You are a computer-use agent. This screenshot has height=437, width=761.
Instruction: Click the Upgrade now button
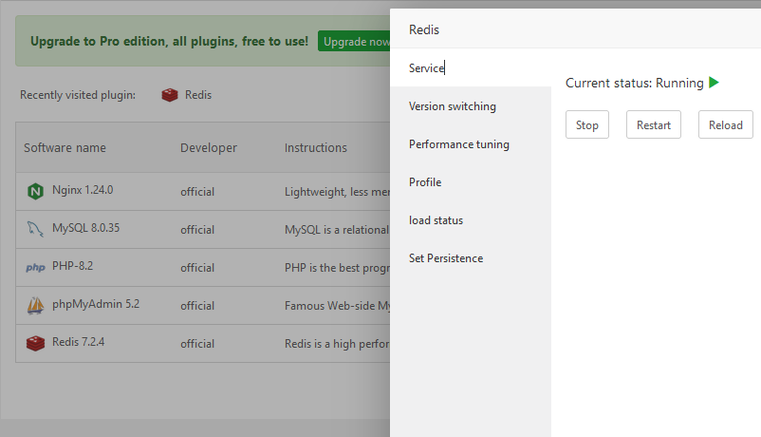point(355,42)
